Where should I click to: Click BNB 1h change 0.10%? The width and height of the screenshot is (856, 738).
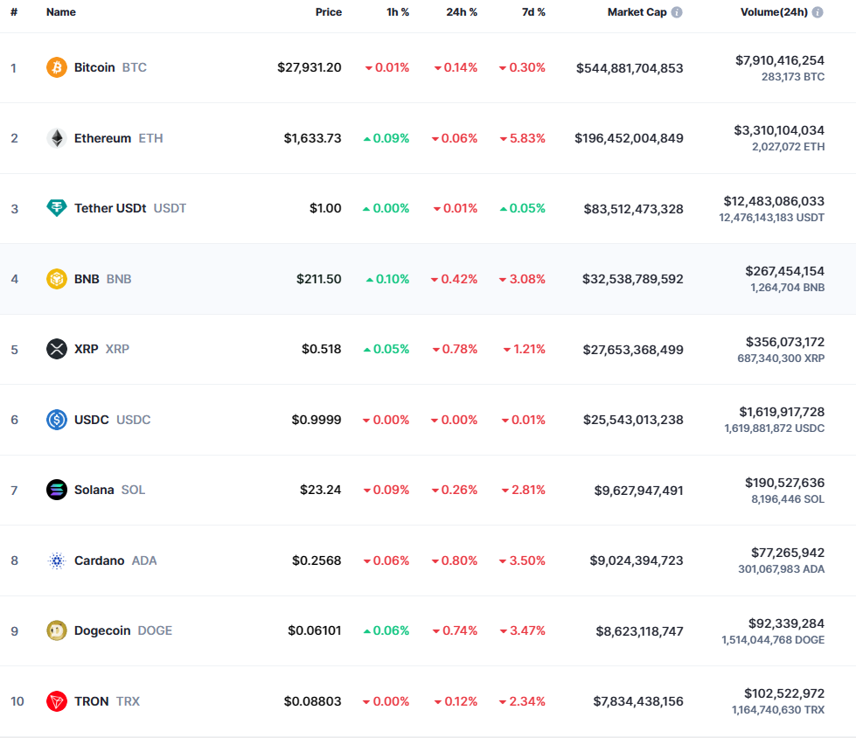pos(387,279)
